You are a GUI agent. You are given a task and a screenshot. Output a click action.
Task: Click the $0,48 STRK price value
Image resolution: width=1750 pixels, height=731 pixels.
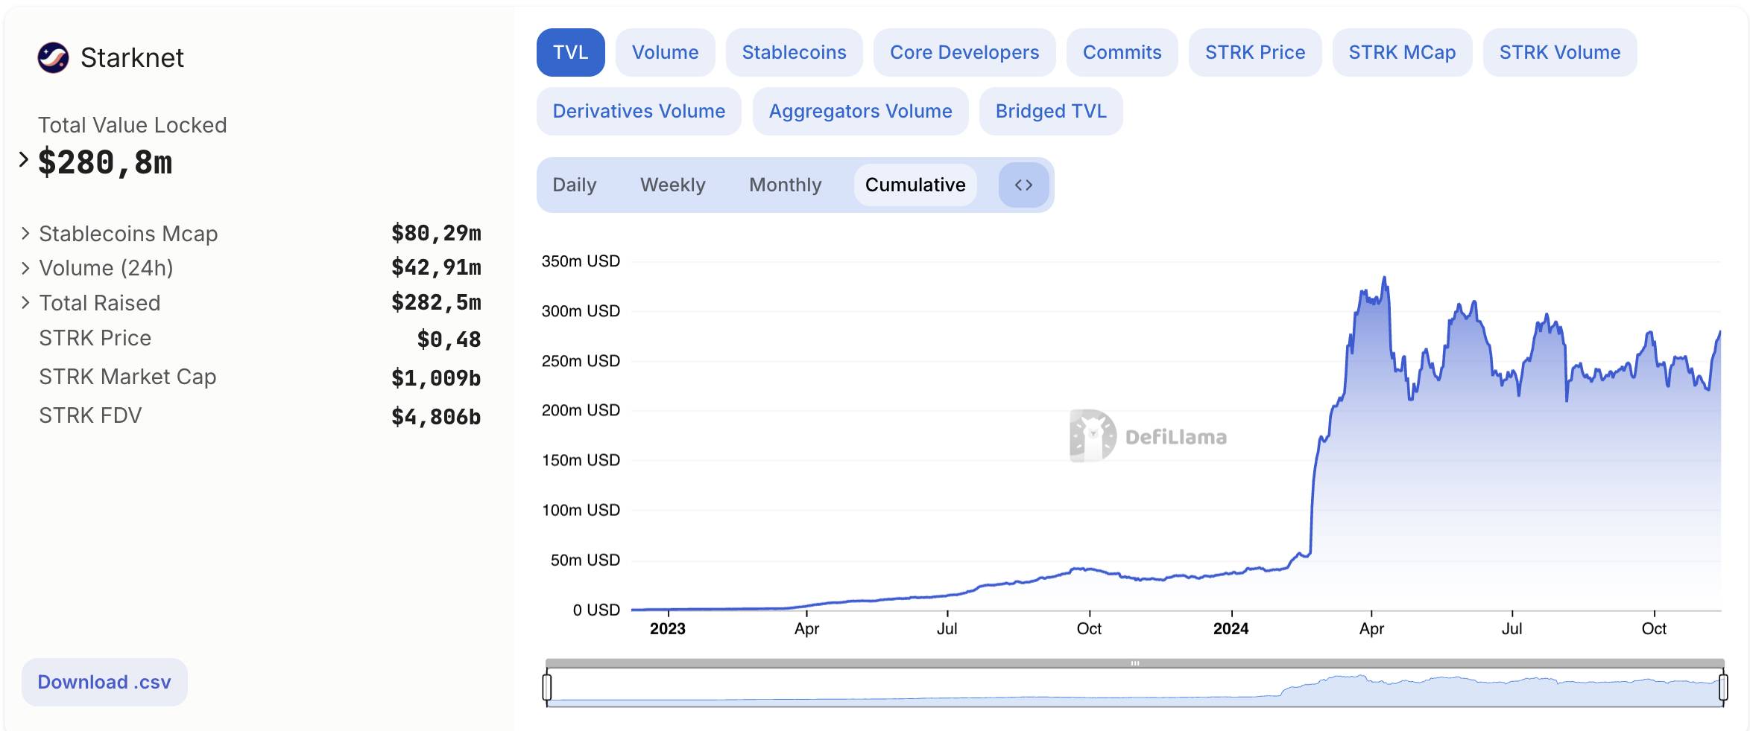[x=449, y=339]
